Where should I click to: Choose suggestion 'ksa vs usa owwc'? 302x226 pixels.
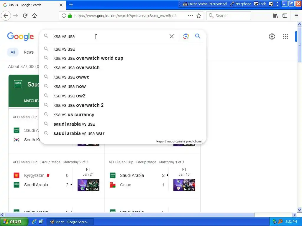[123, 77]
